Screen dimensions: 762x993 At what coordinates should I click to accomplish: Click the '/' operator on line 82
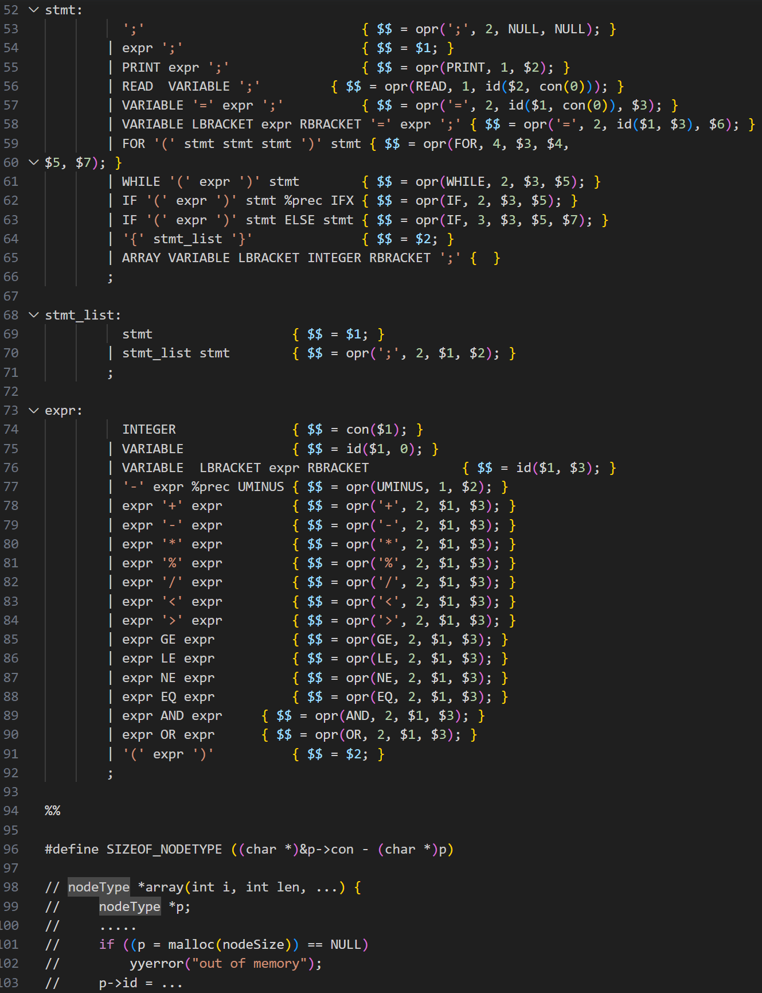tap(172, 582)
